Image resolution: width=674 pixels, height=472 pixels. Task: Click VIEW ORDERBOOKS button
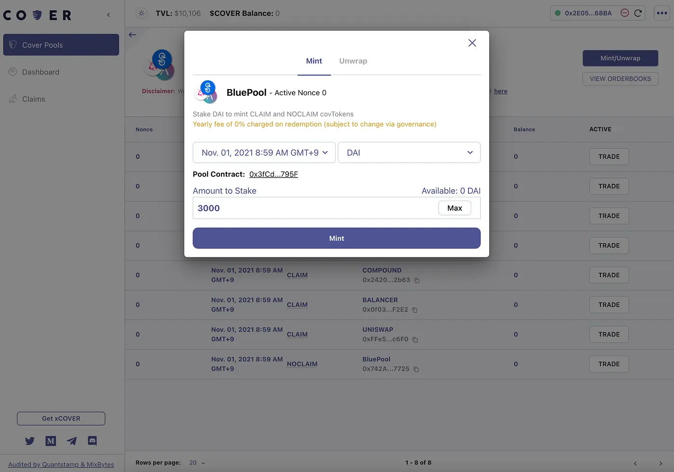tap(620, 79)
